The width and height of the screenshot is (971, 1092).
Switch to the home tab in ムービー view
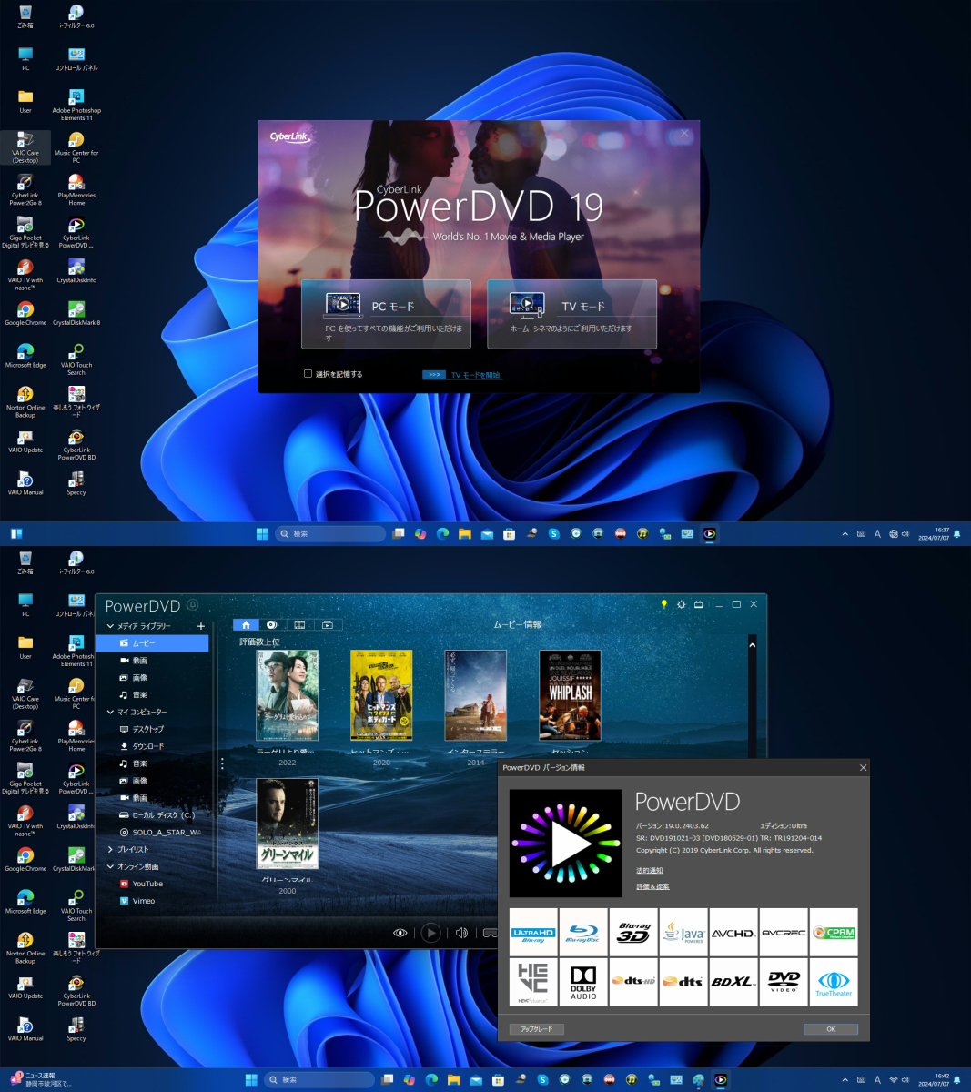point(246,625)
